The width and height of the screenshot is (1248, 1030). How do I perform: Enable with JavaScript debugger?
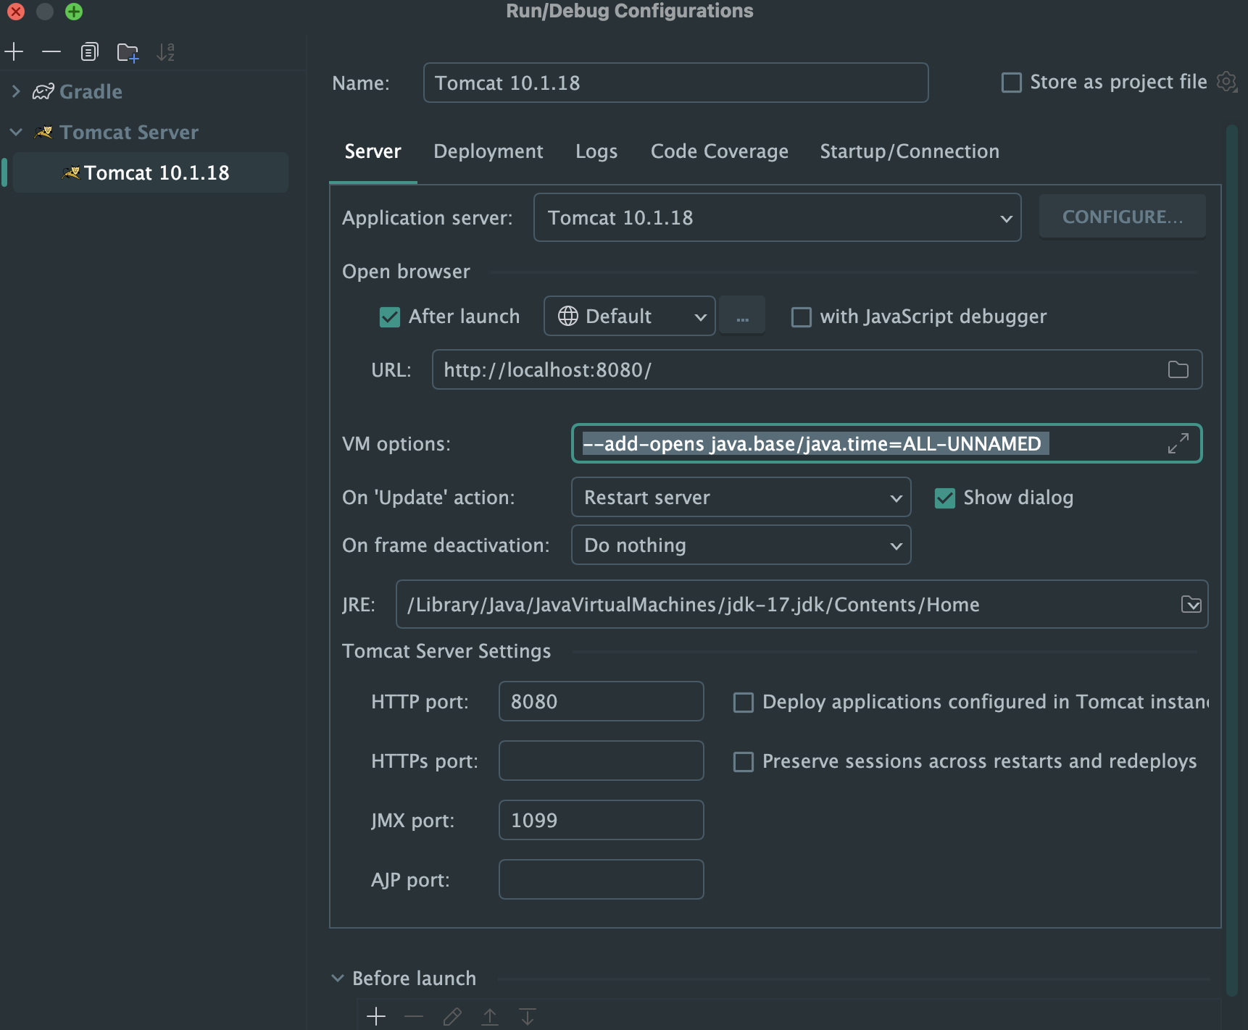click(x=801, y=317)
